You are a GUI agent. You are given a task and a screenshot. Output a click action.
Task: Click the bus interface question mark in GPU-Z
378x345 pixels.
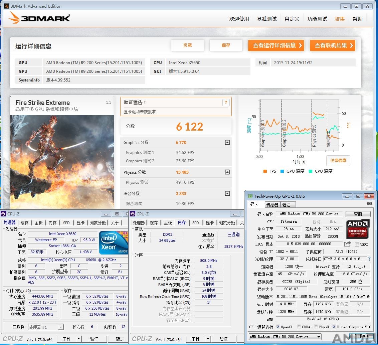[x=369, y=259]
